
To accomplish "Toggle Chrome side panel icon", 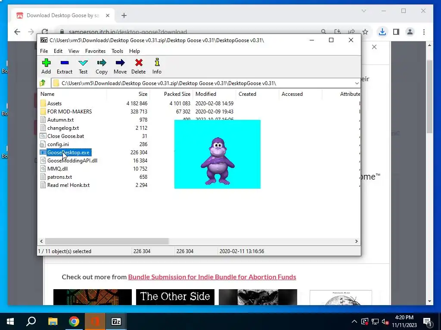I will pos(396,32).
